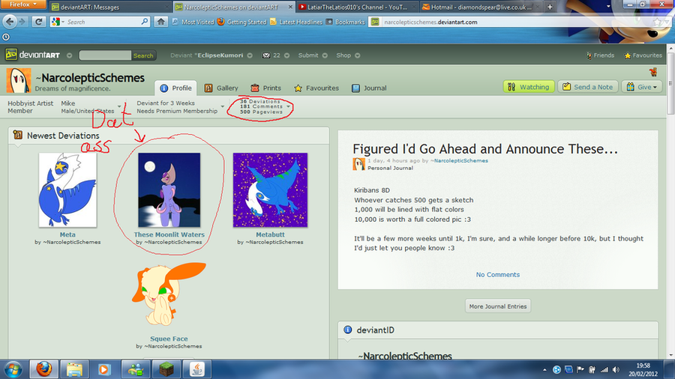Viewport: 675px width, 379px height.
Task: Click the Newest Deviations panel icon
Action: point(18,135)
